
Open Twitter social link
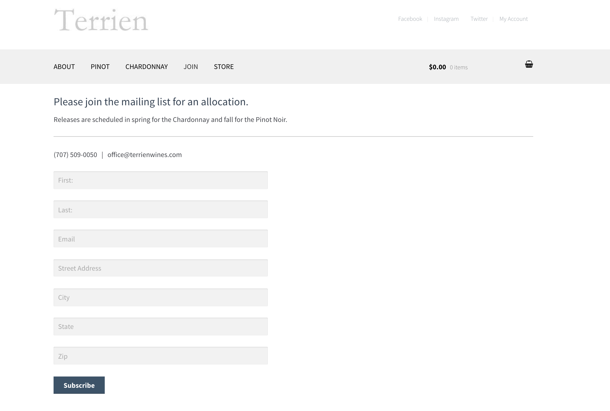pyautogui.click(x=479, y=18)
